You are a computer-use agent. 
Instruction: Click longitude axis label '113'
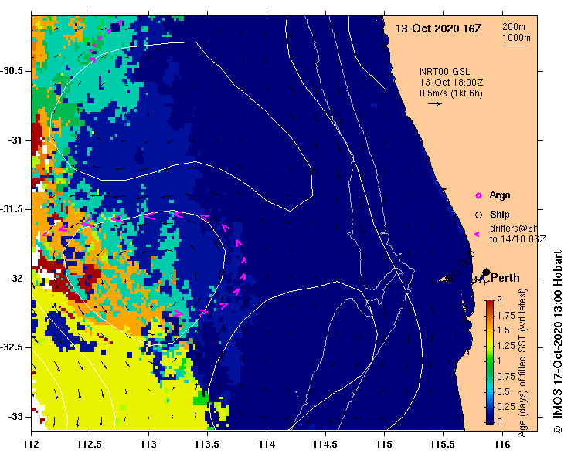coord(148,445)
